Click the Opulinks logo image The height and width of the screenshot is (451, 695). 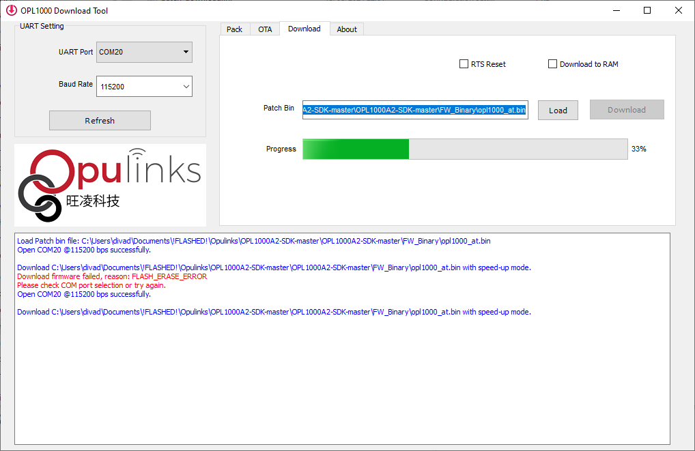[x=111, y=185]
